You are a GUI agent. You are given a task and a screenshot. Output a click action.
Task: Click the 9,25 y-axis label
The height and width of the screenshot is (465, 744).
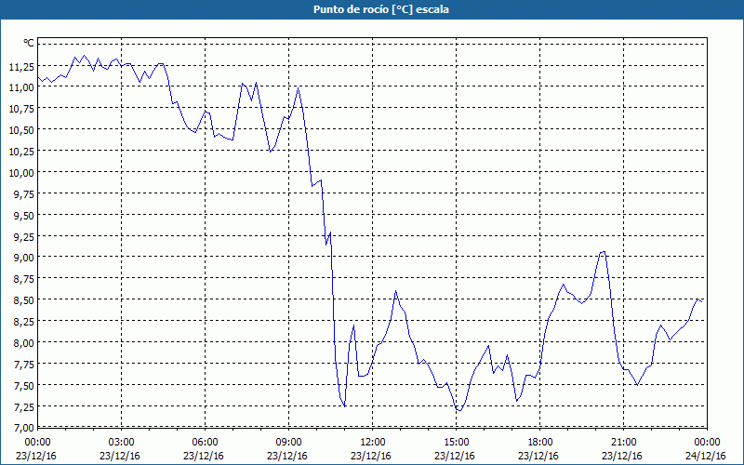click(x=24, y=237)
